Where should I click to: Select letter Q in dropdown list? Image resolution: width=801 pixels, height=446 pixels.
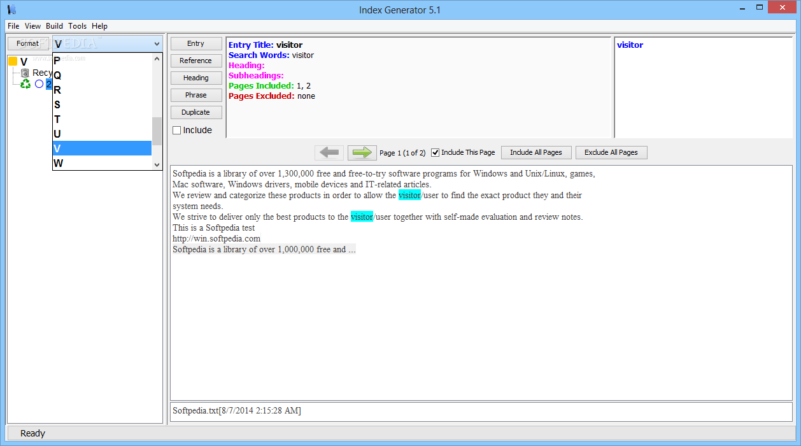(x=102, y=75)
